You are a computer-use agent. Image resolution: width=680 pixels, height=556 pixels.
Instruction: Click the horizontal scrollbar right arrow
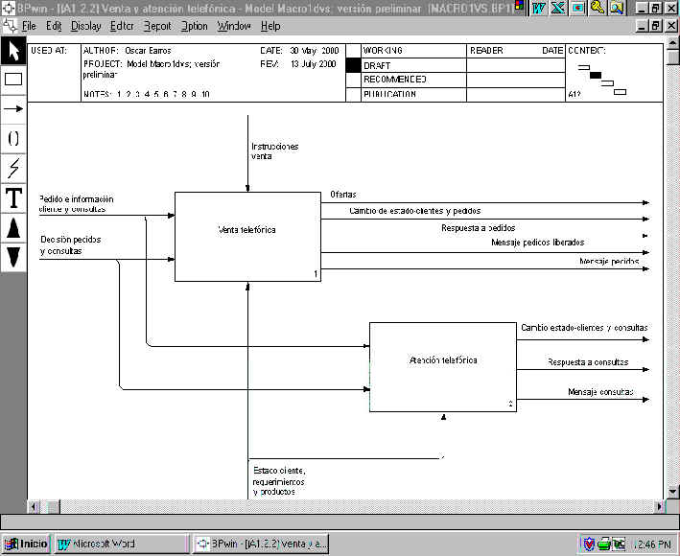point(659,506)
